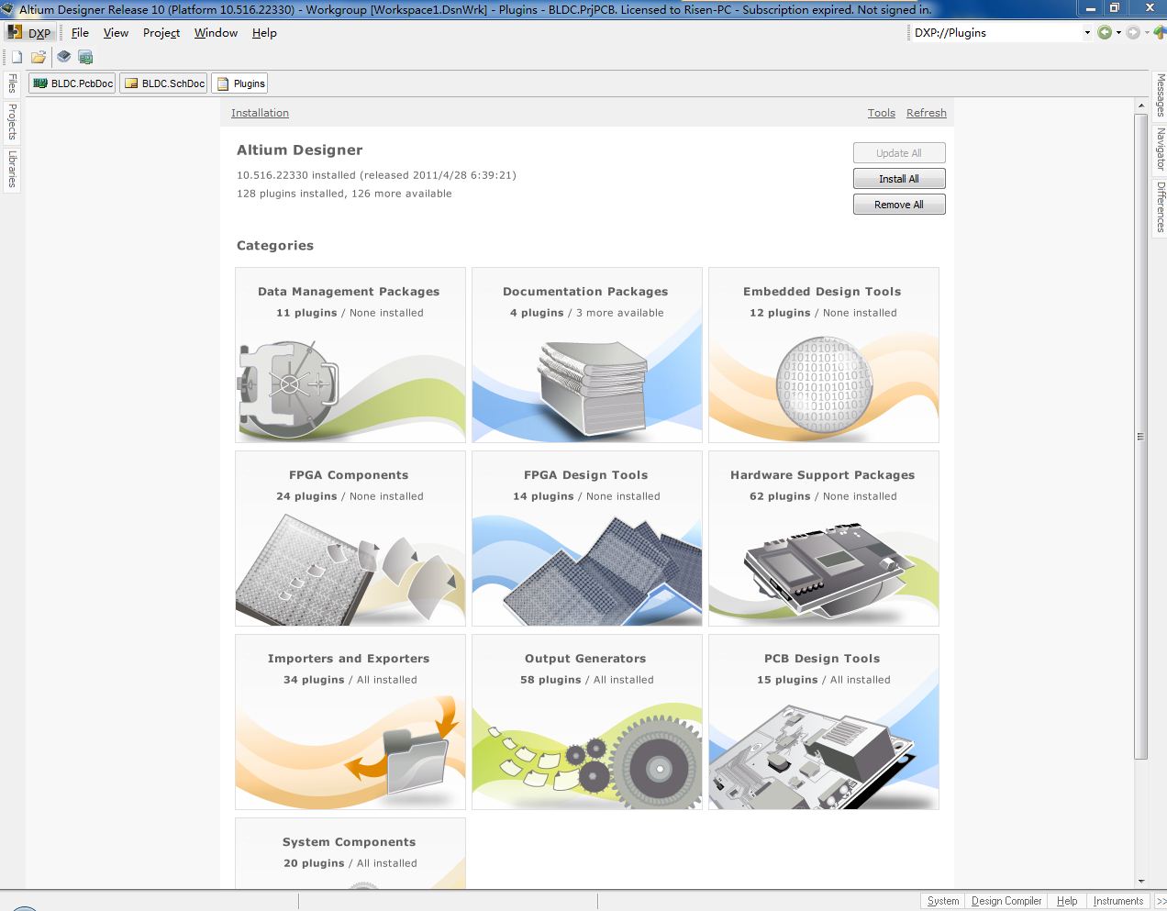Click the Remove All button
Viewport: 1167px width, 911px height.
pyautogui.click(x=899, y=205)
